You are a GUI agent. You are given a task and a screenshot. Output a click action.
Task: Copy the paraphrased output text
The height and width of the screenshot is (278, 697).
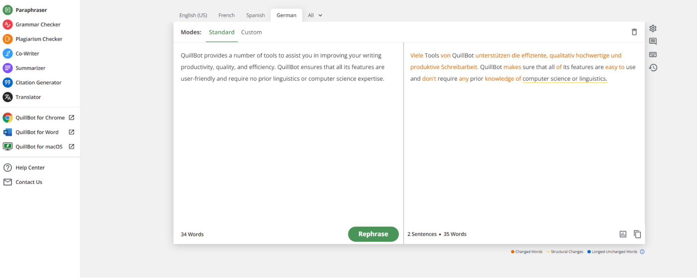coord(637,234)
